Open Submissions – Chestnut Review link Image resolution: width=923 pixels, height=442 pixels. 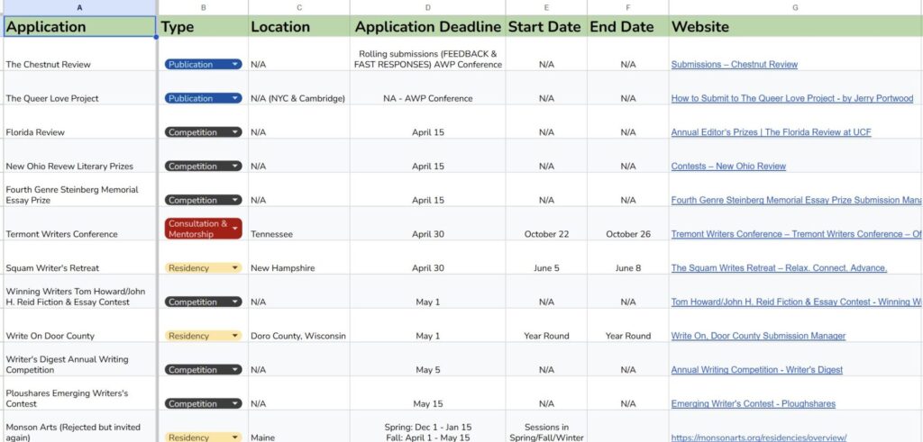tap(734, 65)
